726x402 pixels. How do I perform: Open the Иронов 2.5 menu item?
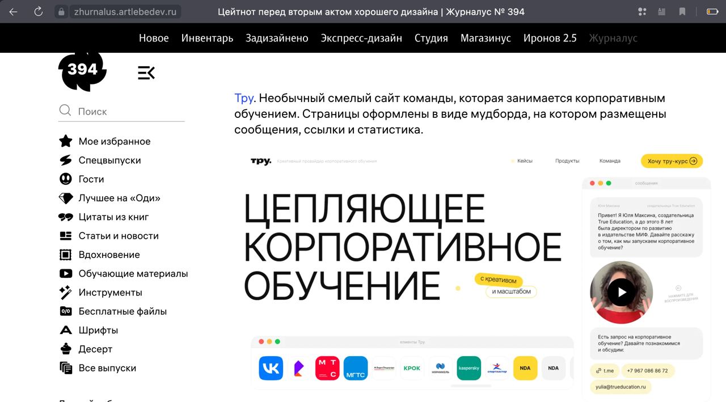(550, 38)
